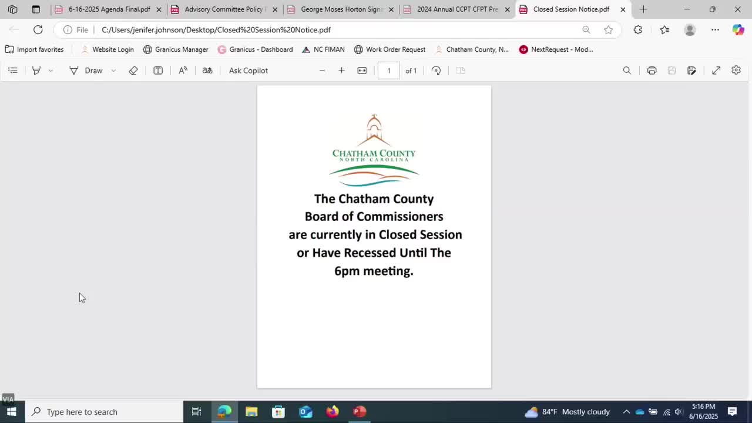
Task: Open the browser profile icon
Action: tap(690, 29)
